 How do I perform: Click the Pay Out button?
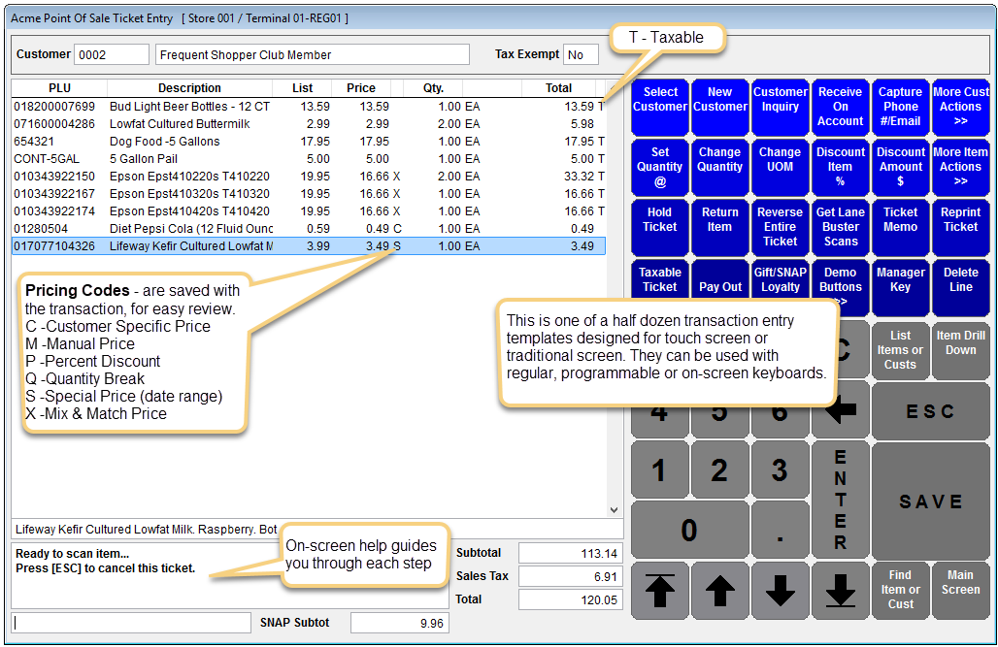719,287
